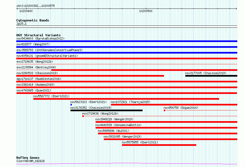
Task: Open the esv3589793 (1000GenomesConsortiumPhase3) label
Action: pyautogui.click(x=50, y=50)
